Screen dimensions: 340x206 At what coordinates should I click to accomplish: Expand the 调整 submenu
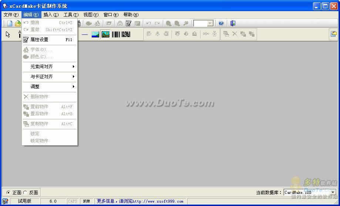(50, 87)
